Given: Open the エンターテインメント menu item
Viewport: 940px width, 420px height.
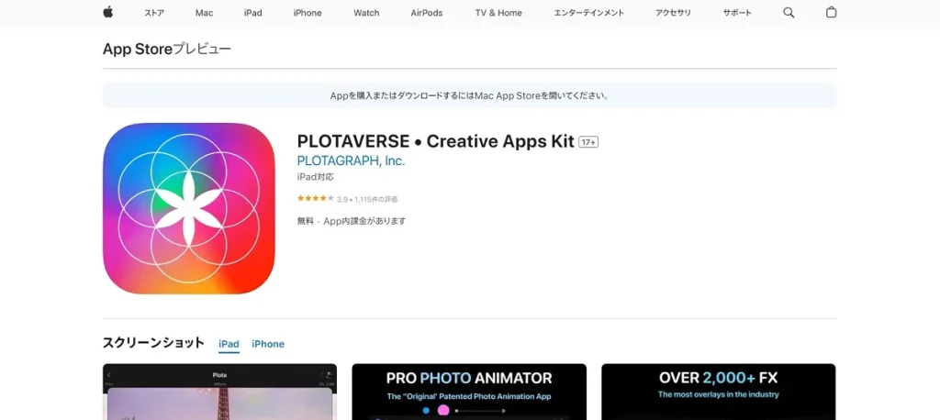Looking at the screenshot, I should pos(588,13).
